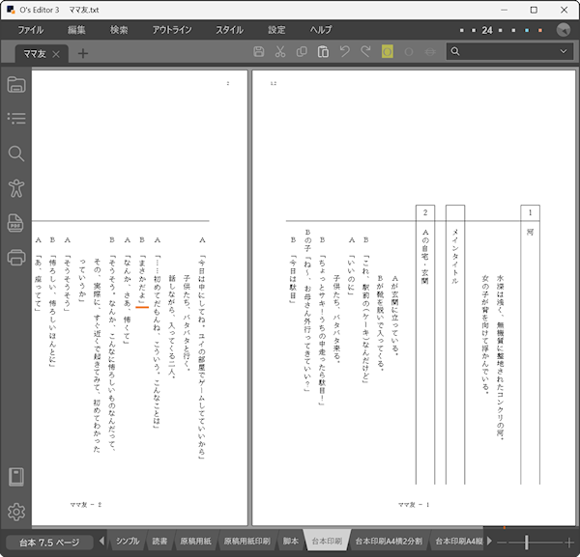Open the アウトライン menu

pyautogui.click(x=172, y=30)
